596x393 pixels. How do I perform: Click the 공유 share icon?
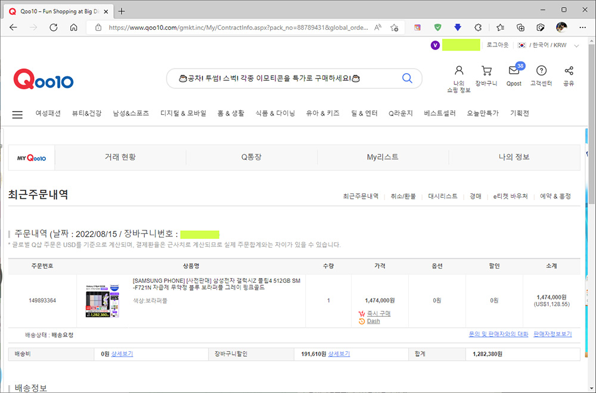(569, 76)
